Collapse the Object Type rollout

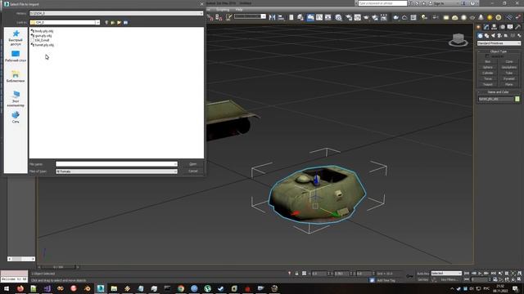(x=499, y=51)
